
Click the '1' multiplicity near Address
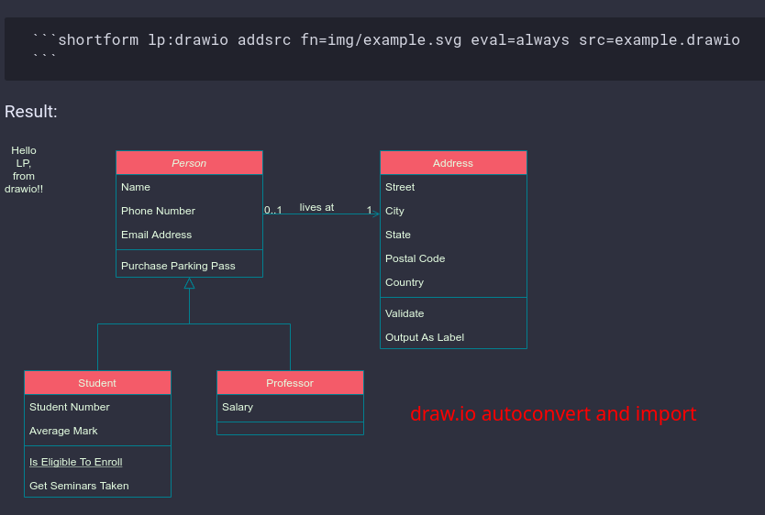point(370,210)
